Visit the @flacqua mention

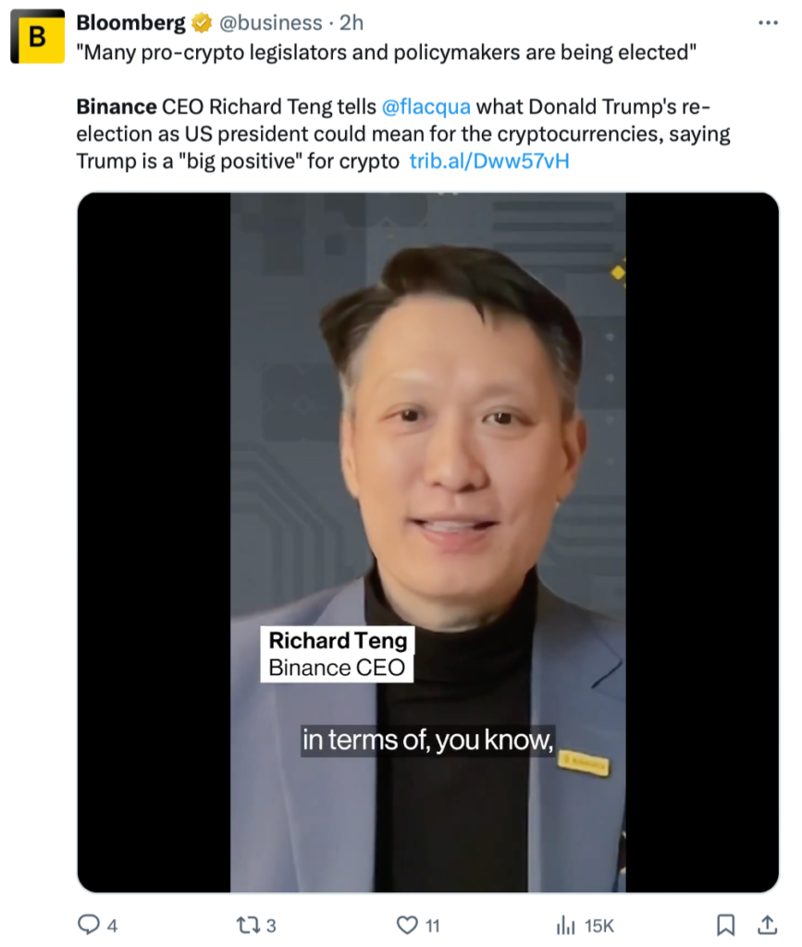point(426,108)
